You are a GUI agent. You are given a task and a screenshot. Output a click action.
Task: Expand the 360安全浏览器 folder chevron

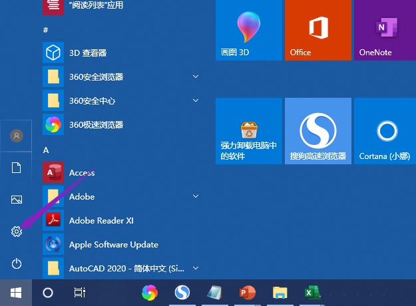point(196,76)
